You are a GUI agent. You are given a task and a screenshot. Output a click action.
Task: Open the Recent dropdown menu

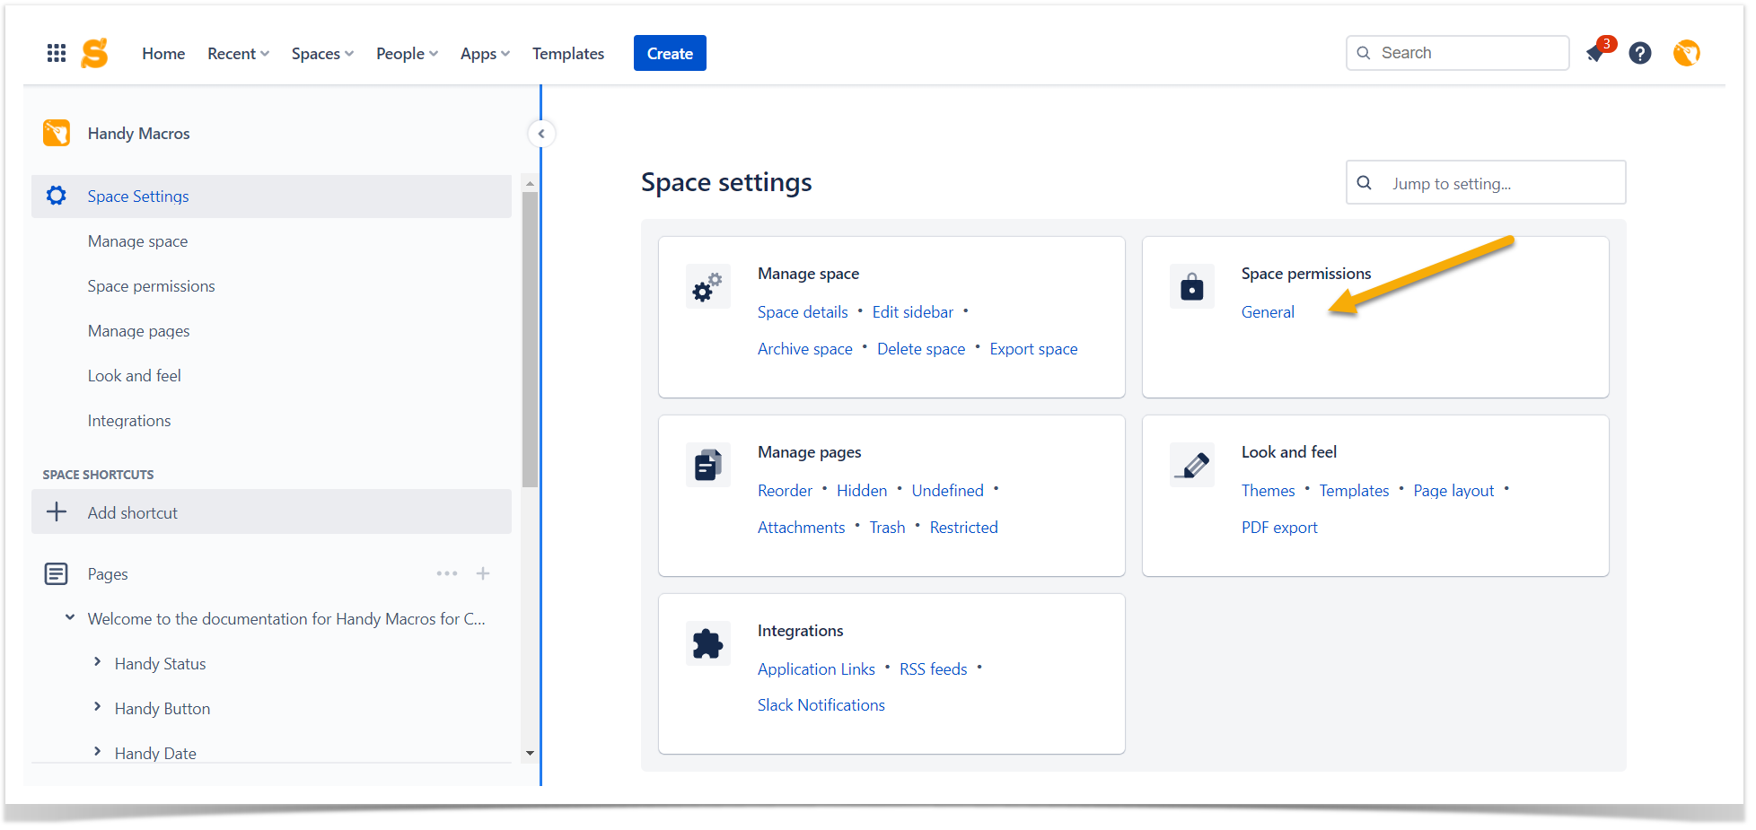[x=238, y=54]
